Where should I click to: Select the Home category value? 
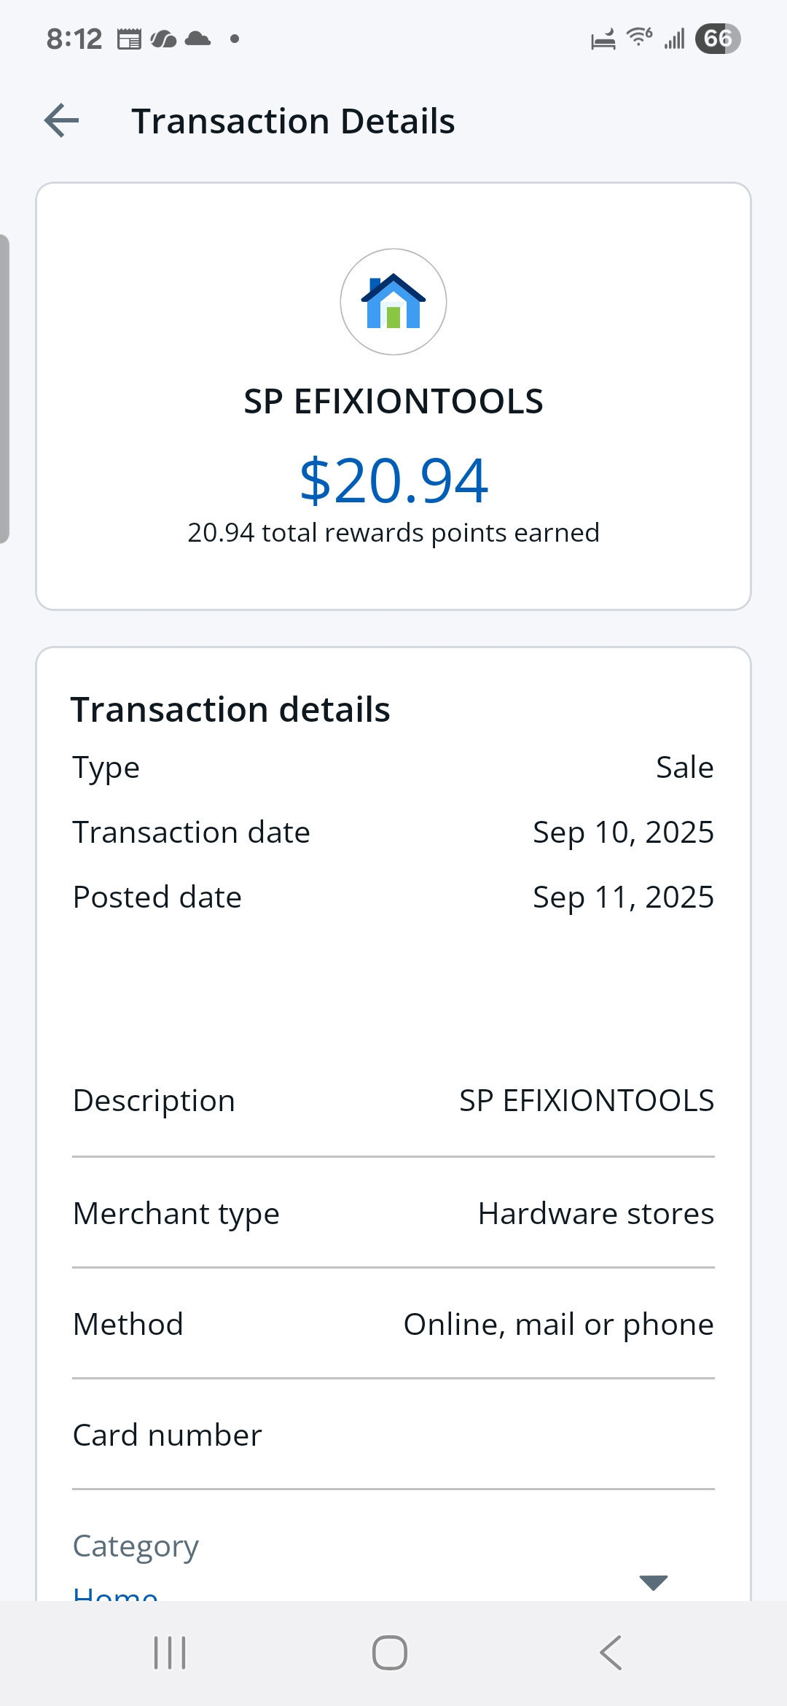[x=116, y=1593]
